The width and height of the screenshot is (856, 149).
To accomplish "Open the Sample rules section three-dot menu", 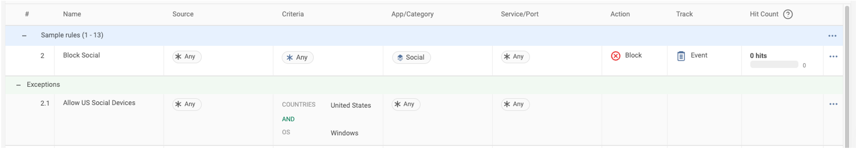I will [832, 36].
